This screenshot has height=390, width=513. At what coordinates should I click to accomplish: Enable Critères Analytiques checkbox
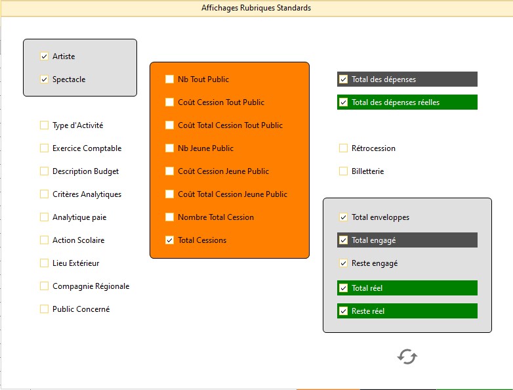coord(45,194)
